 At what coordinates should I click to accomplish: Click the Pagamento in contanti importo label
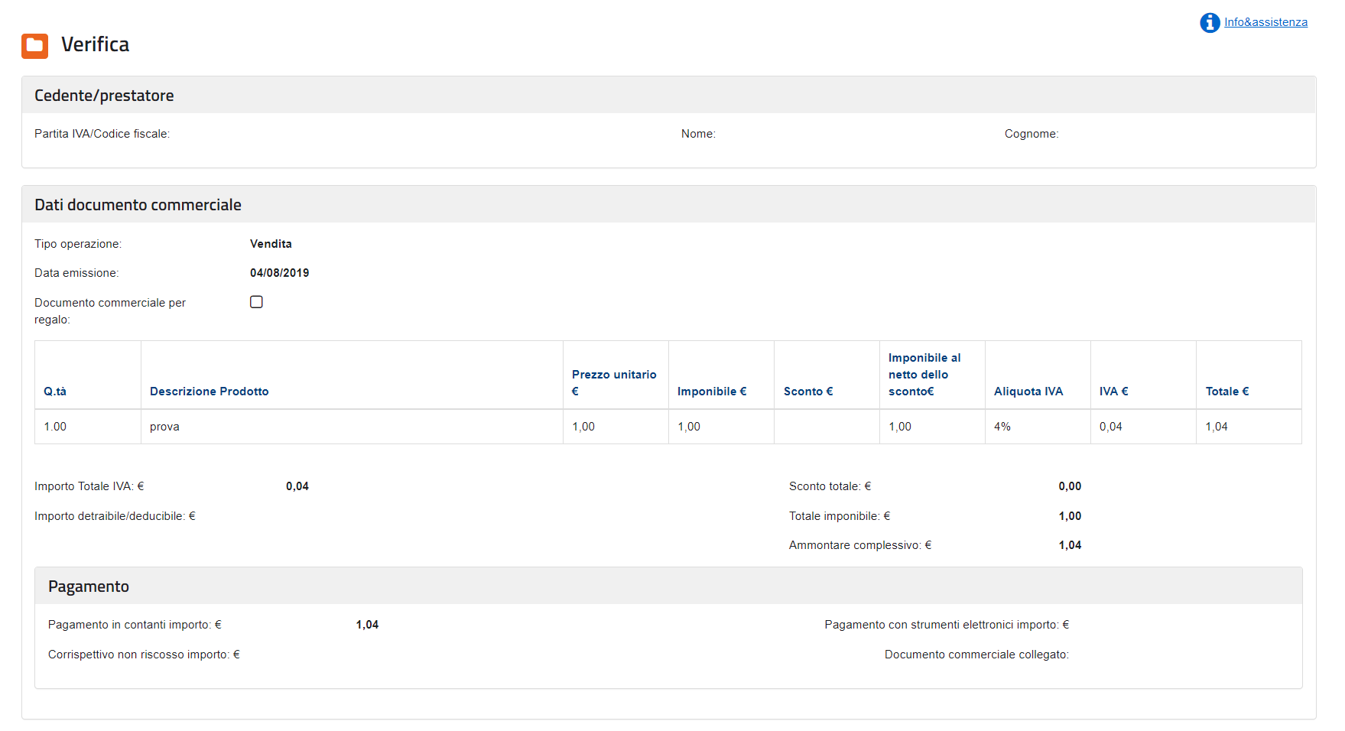coord(135,625)
